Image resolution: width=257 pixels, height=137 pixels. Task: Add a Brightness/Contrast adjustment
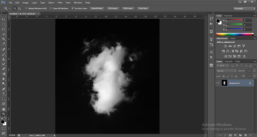pos(225,46)
